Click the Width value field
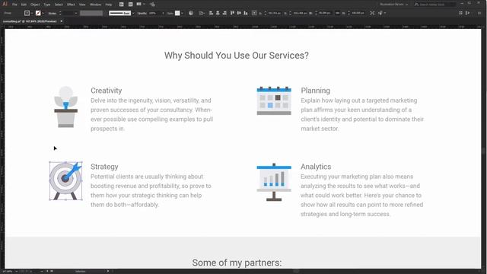This screenshot has width=487, height=274. [x=325, y=13]
